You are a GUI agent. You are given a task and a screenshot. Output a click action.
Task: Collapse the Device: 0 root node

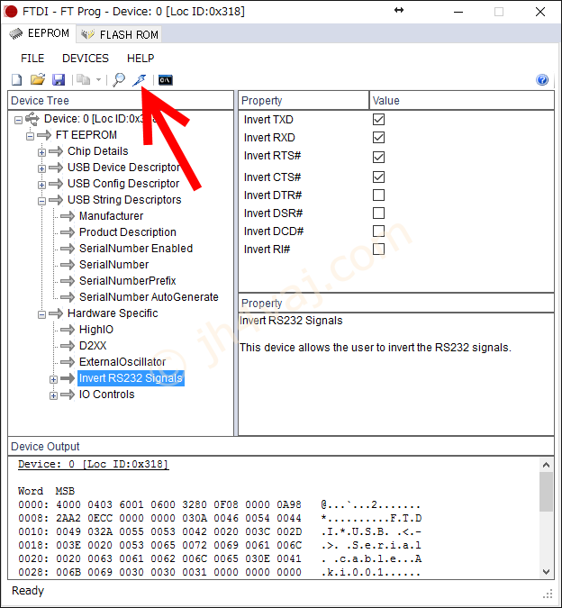tap(18, 120)
